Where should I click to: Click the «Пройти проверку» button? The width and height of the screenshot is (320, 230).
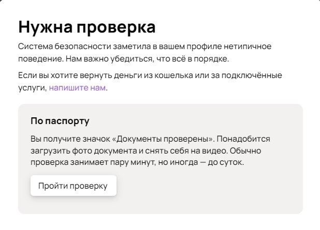[x=73, y=186]
